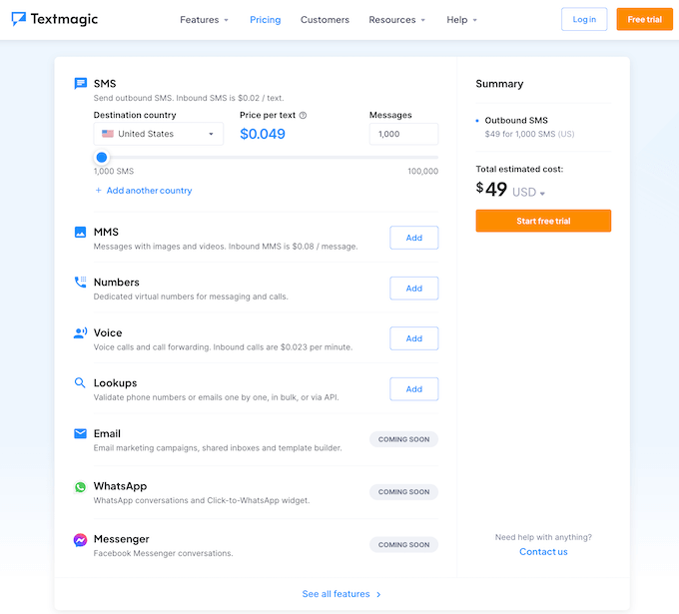Open the Destination country dropdown
This screenshot has height=614, width=679.
click(158, 134)
